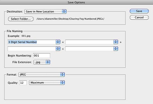Open the third naming field arrow menu
Viewport: 153px width, 104px height.
coord(58,49)
